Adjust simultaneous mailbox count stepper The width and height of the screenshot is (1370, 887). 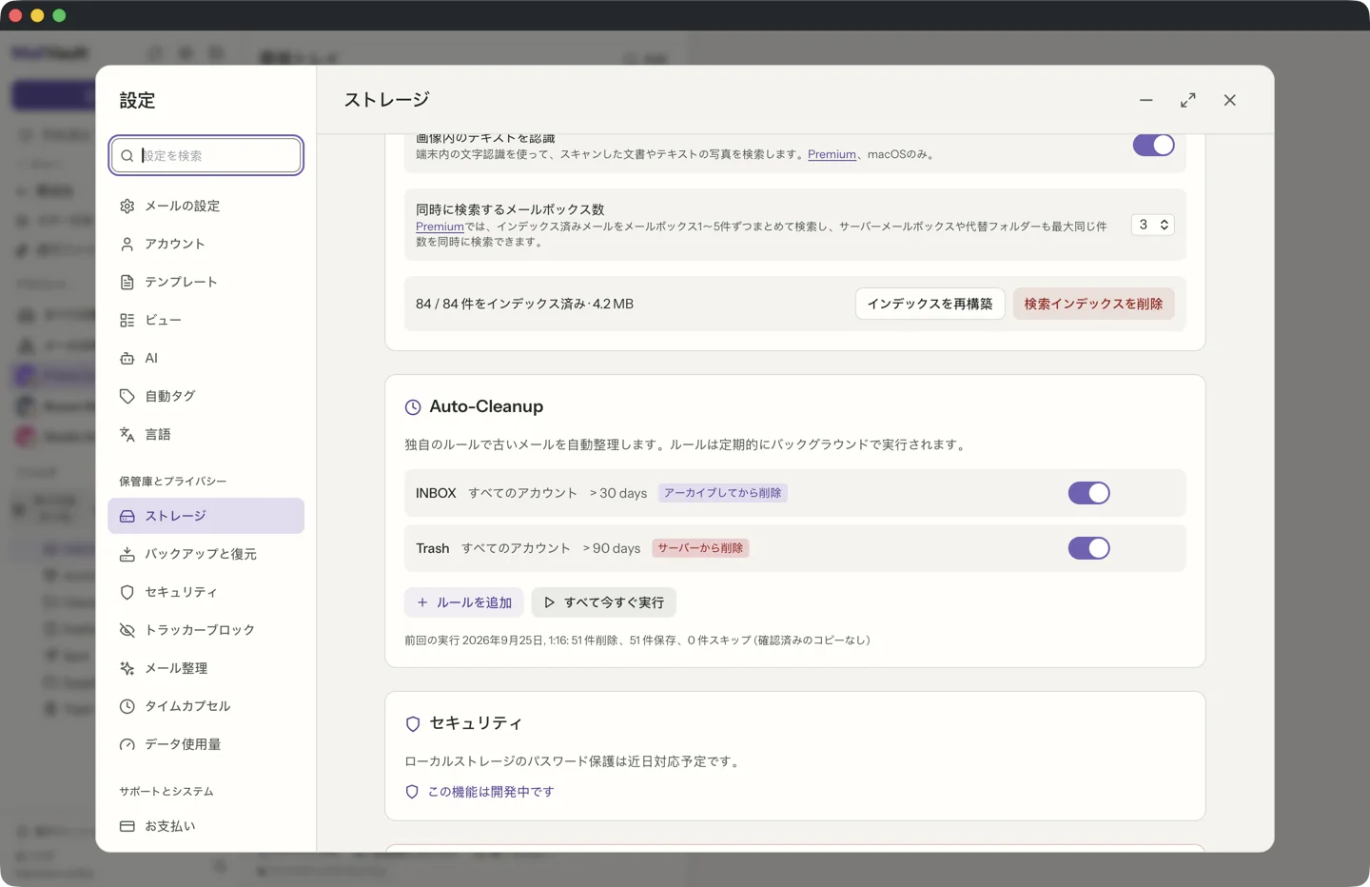(x=1152, y=225)
